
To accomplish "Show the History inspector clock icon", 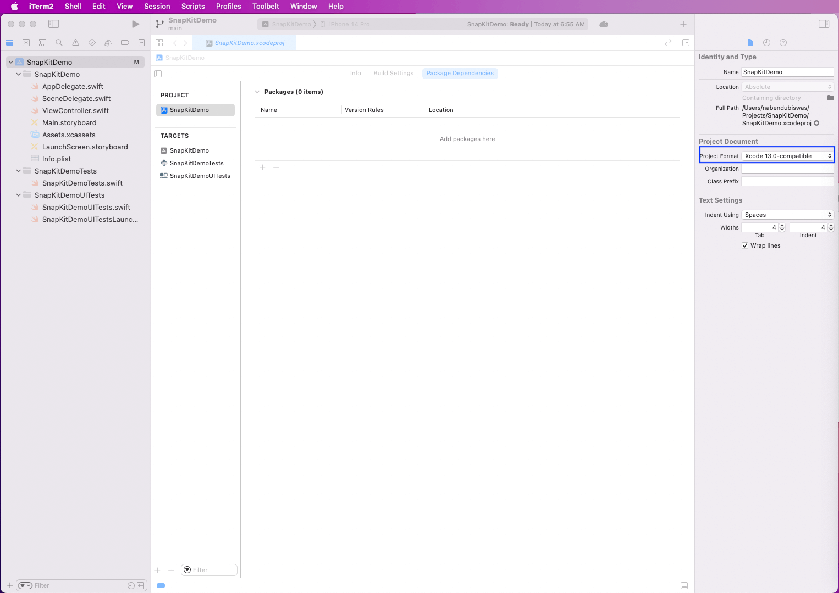I will coord(766,43).
